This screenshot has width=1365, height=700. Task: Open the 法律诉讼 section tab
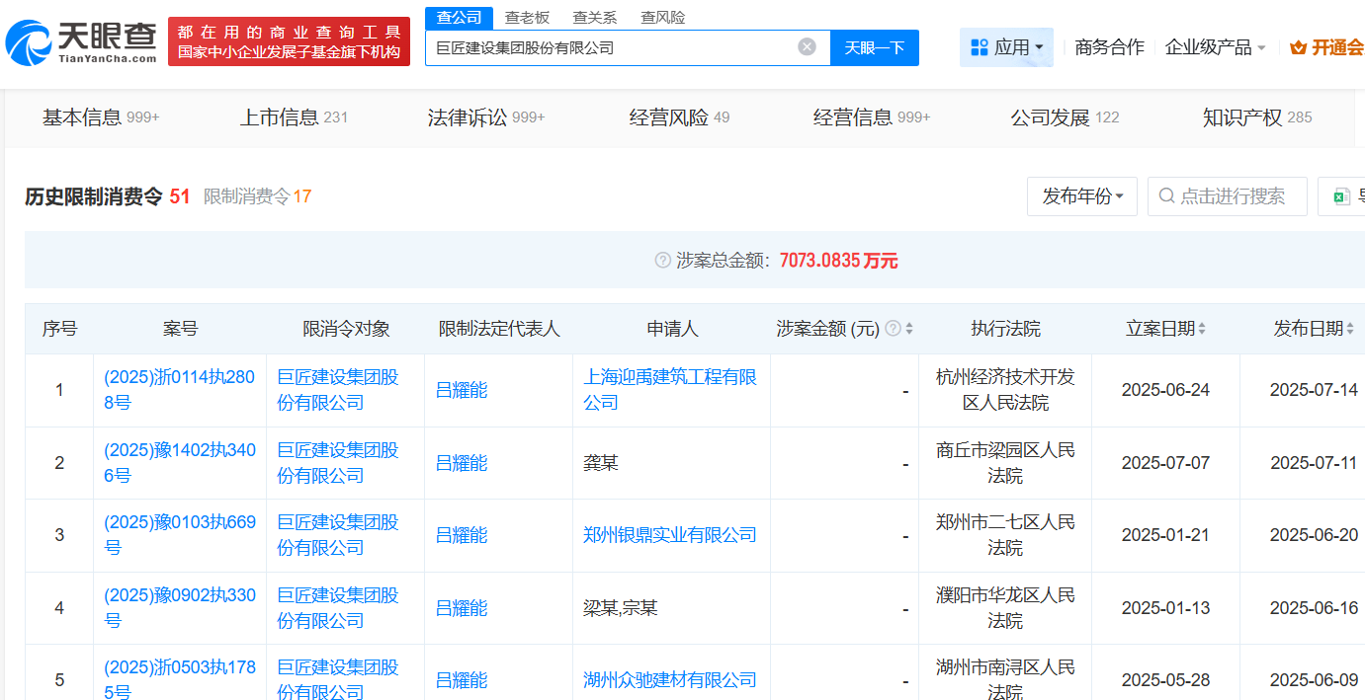tap(485, 117)
